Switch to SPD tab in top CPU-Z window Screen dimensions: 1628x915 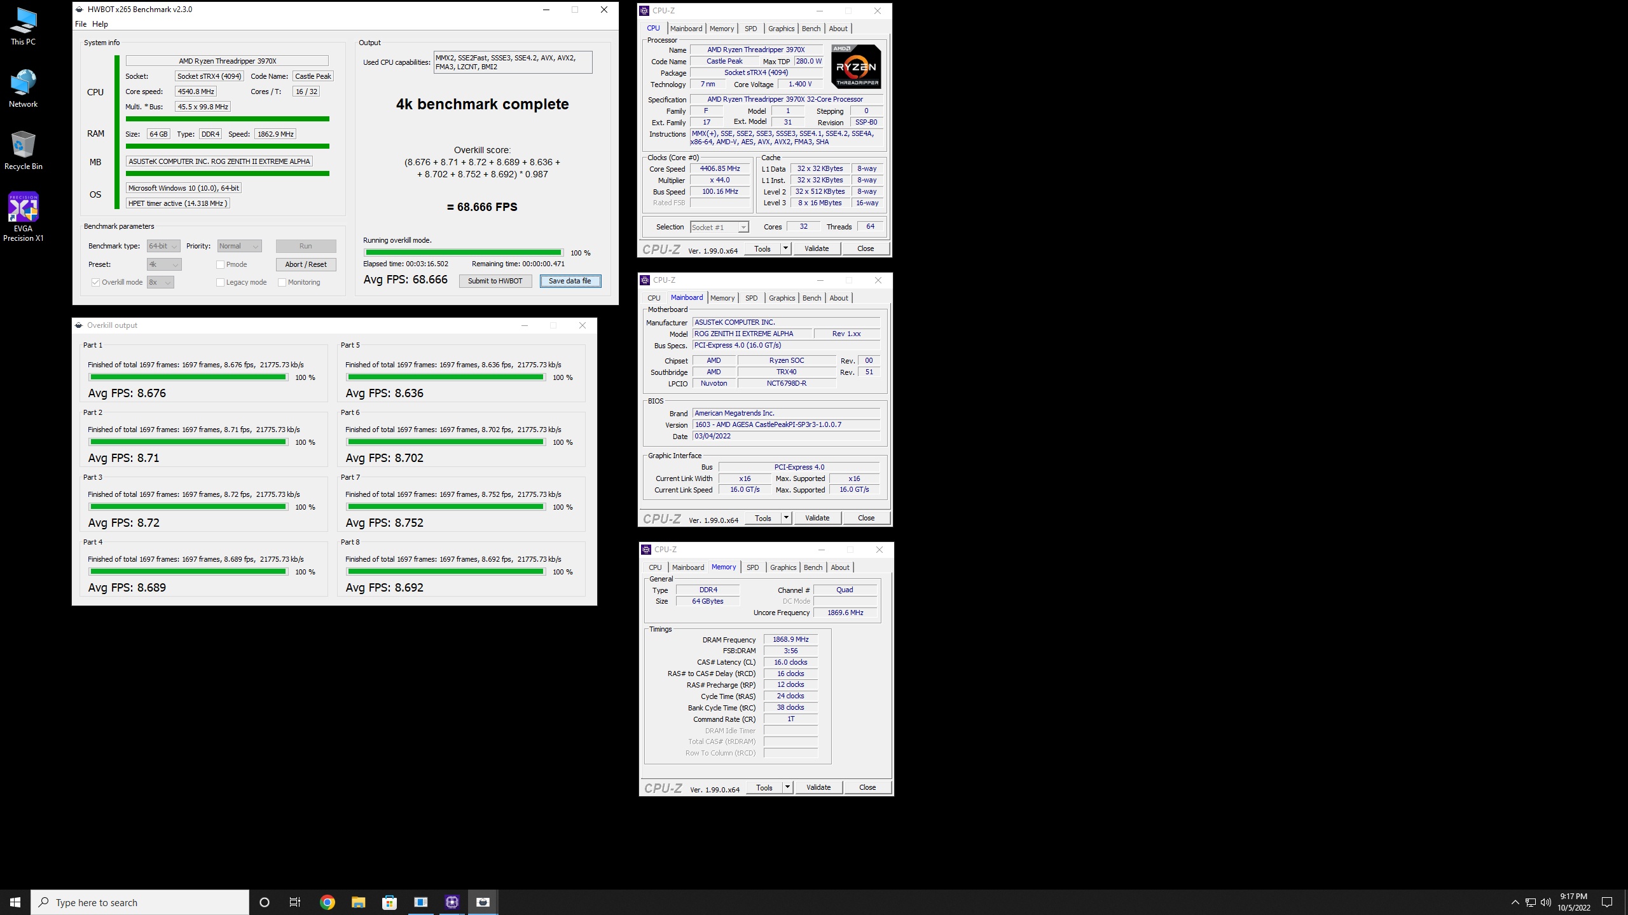(x=750, y=29)
